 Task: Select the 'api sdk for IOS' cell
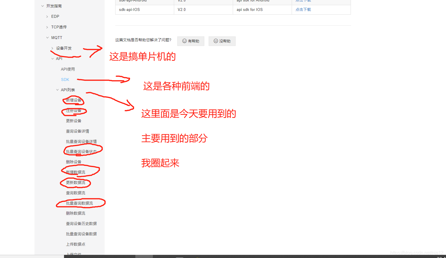click(x=262, y=10)
